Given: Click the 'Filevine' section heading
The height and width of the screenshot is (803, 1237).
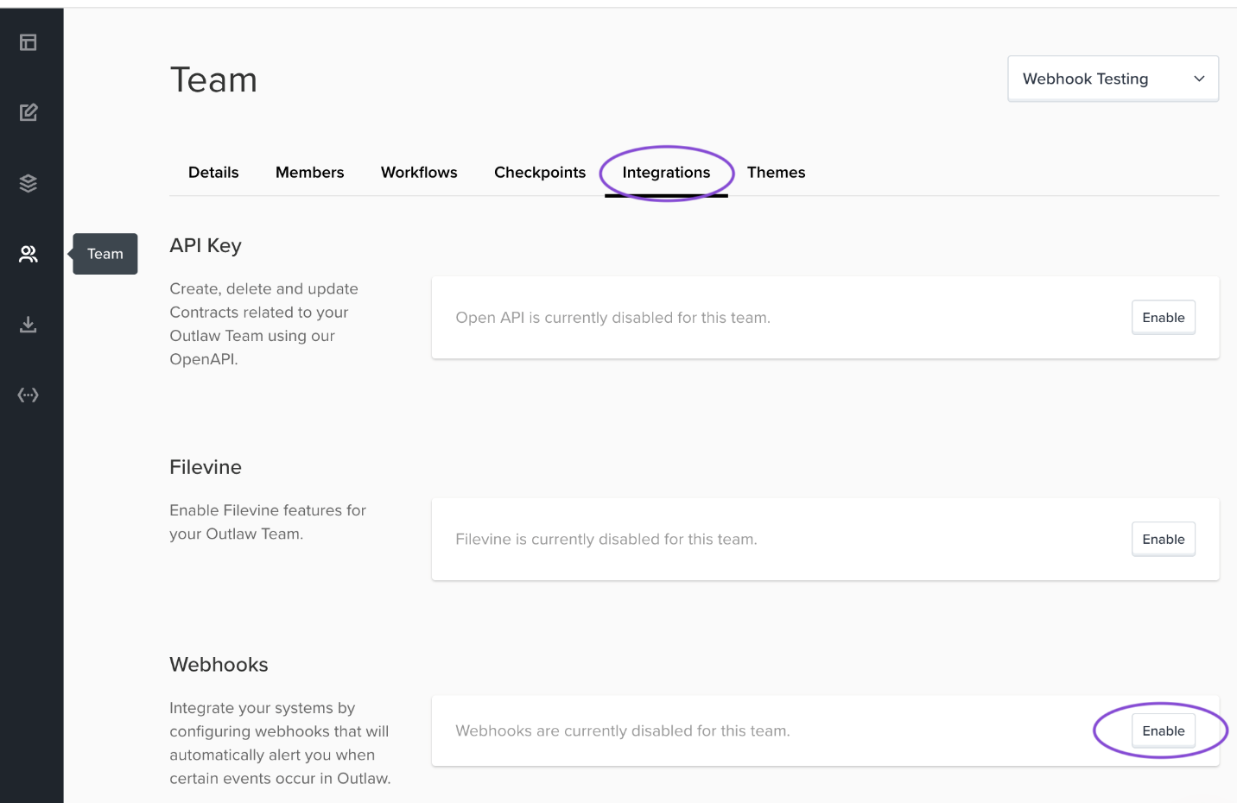Looking at the screenshot, I should [x=206, y=467].
